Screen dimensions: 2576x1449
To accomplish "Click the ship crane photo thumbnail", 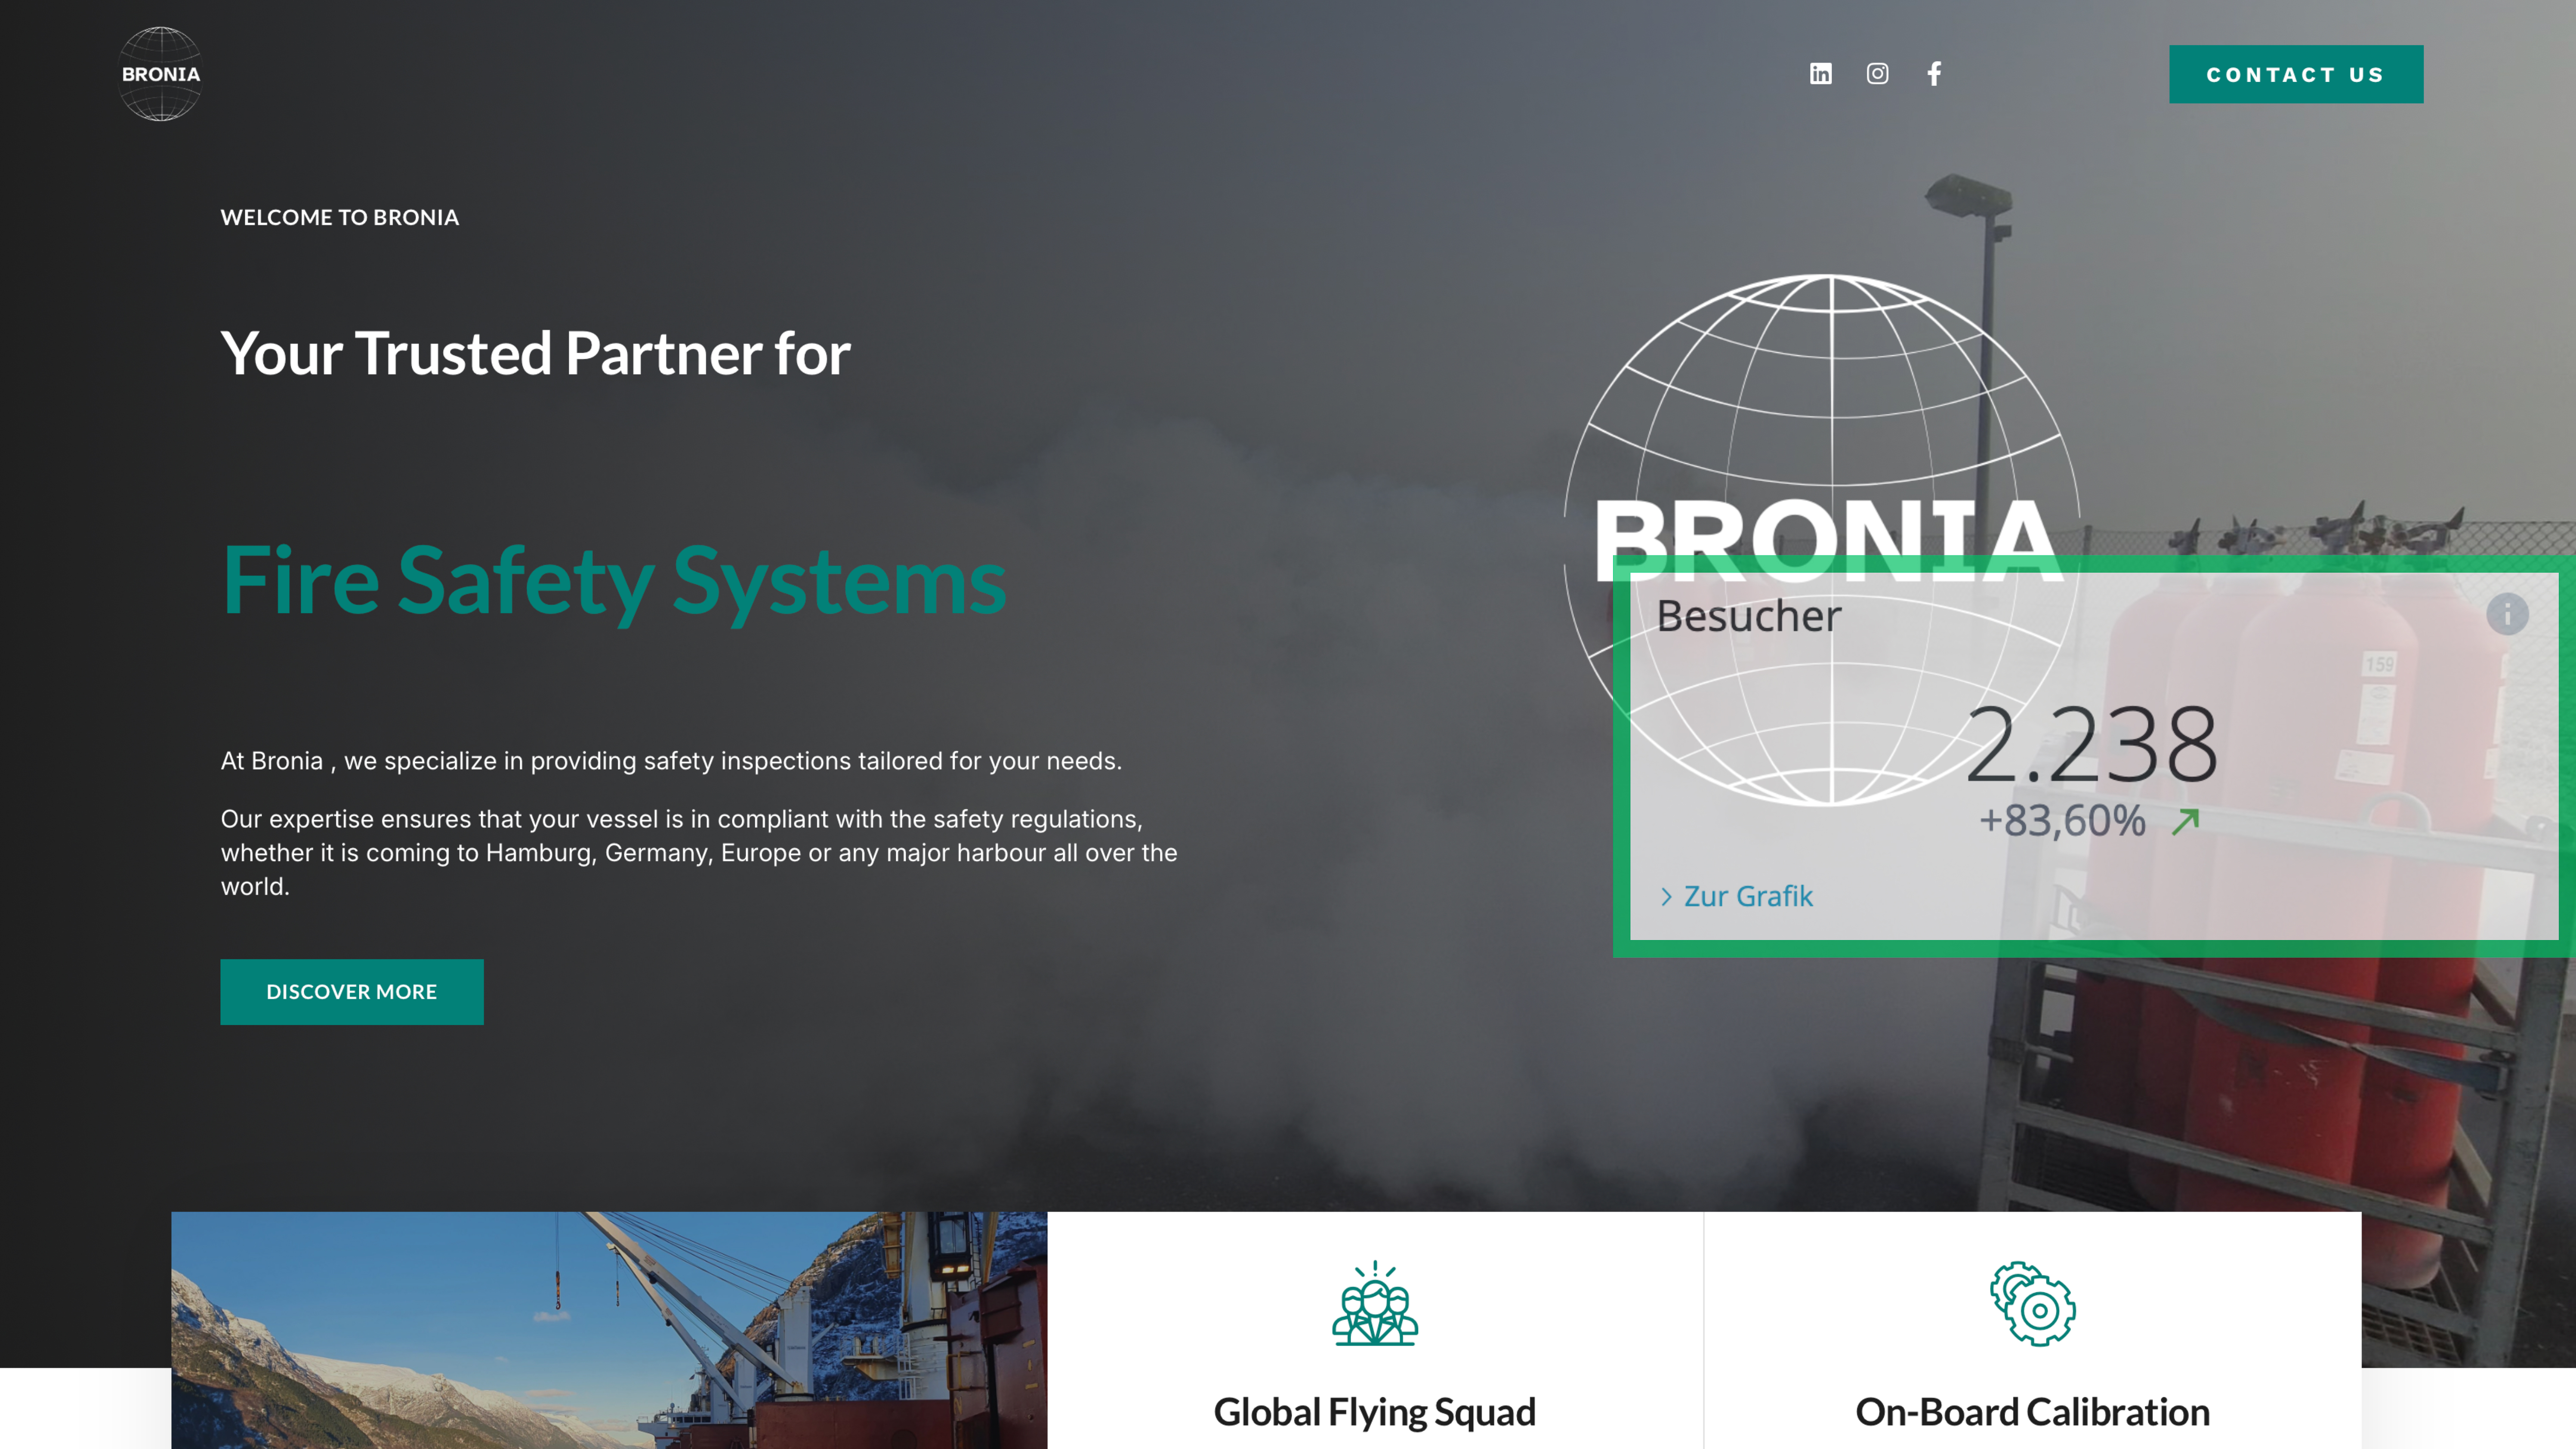I will click(608, 1330).
